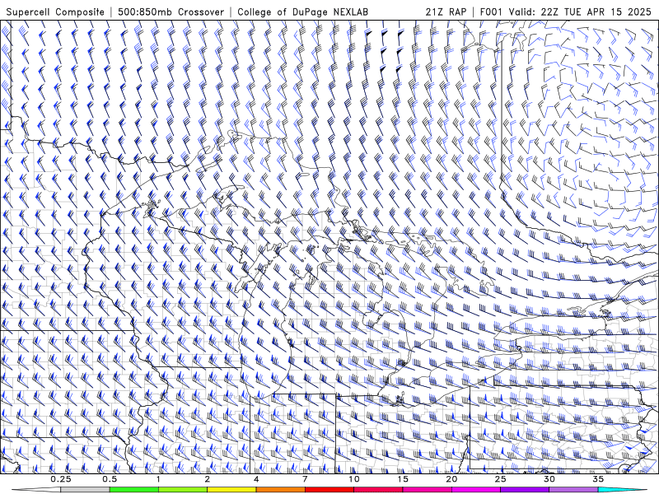Click the legend value "1"
659x494 pixels.
pyautogui.click(x=158, y=479)
